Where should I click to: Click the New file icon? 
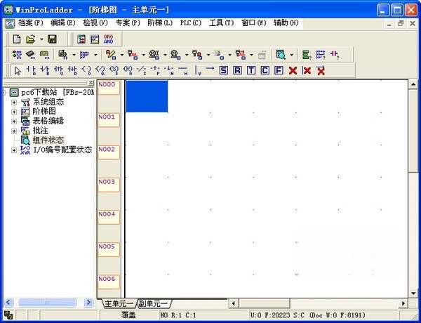tap(18, 39)
